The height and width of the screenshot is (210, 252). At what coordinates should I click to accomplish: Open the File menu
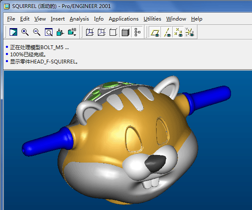pyautogui.click(x=11, y=19)
